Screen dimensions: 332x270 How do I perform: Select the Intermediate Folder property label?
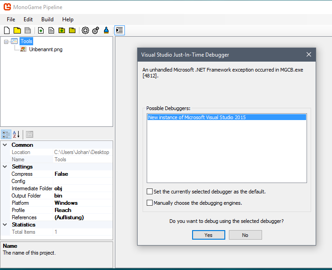[32, 188]
